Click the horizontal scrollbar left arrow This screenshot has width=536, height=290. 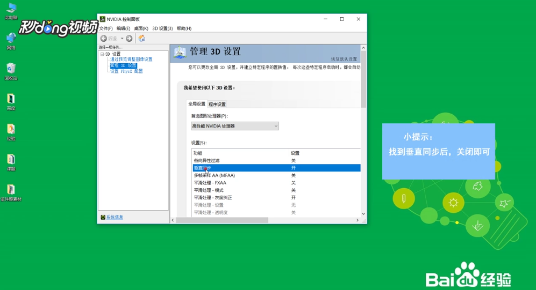coord(173,220)
